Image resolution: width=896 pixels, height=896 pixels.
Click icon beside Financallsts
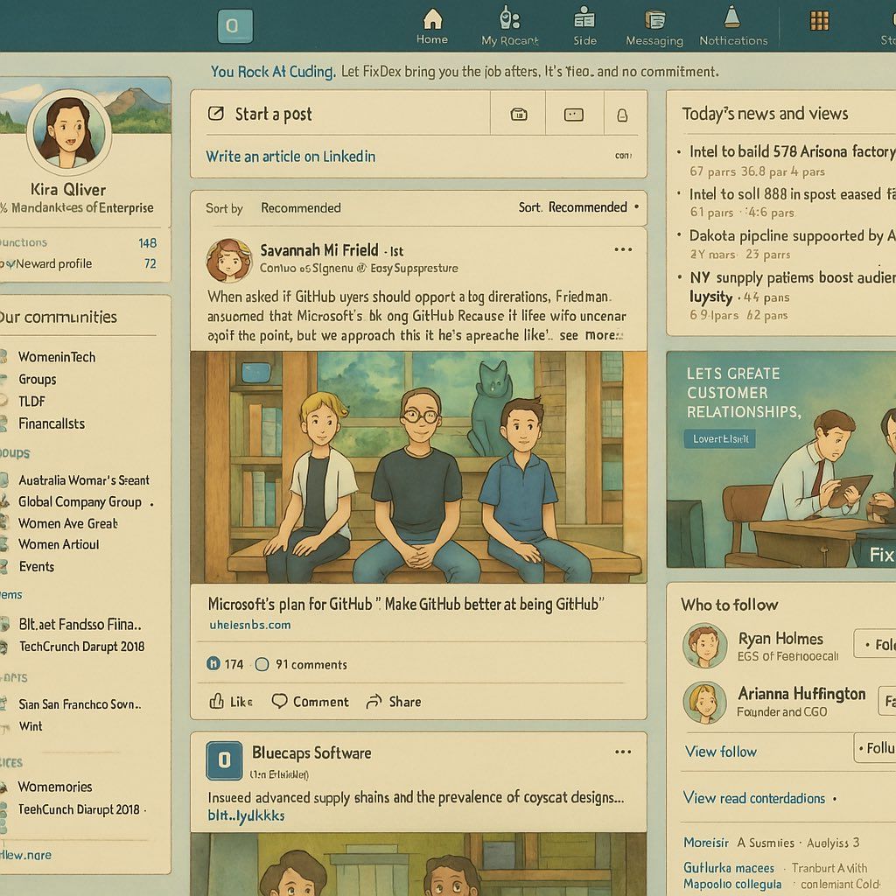pyautogui.click(x=3, y=423)
